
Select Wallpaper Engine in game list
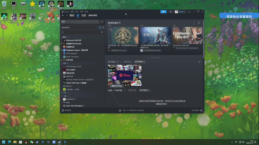tap(77, 50)
